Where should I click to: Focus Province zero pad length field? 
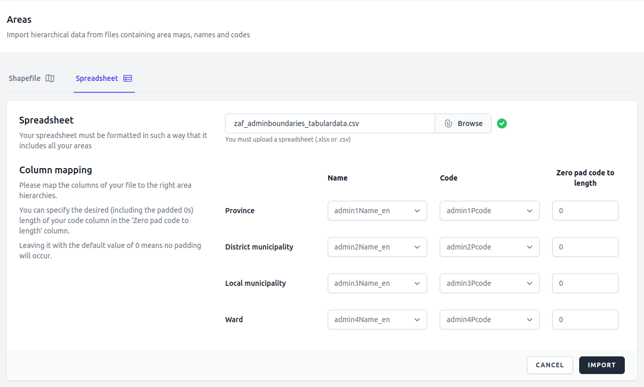585,211
